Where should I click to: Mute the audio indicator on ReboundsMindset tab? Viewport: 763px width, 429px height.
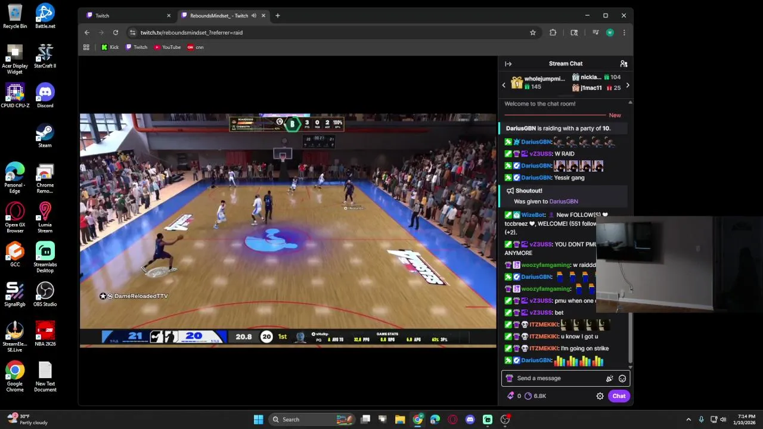(254, 15)
